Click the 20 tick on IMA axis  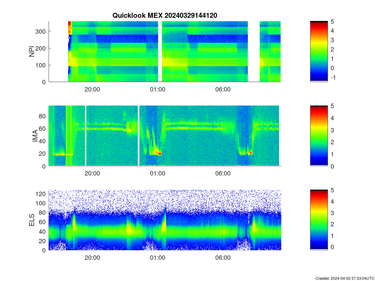pyautogui.click(x=42, y=154)
